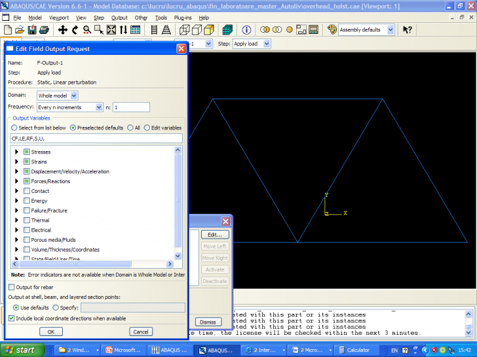Image resolution: width=477 pixels, height=357 pixels.
Task: Click the New model database icon
Action: tap(8, 30)
